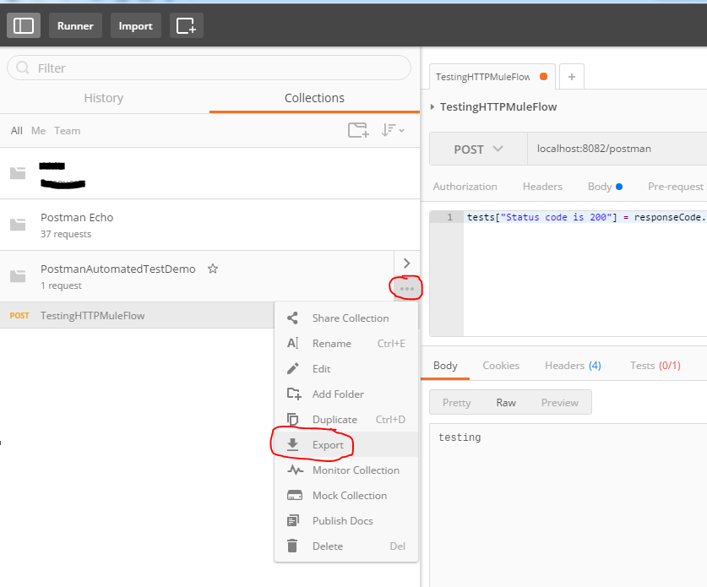Viewport: 707px width, 587px height.
Task: Click the Import button
Action: [135, 25]
